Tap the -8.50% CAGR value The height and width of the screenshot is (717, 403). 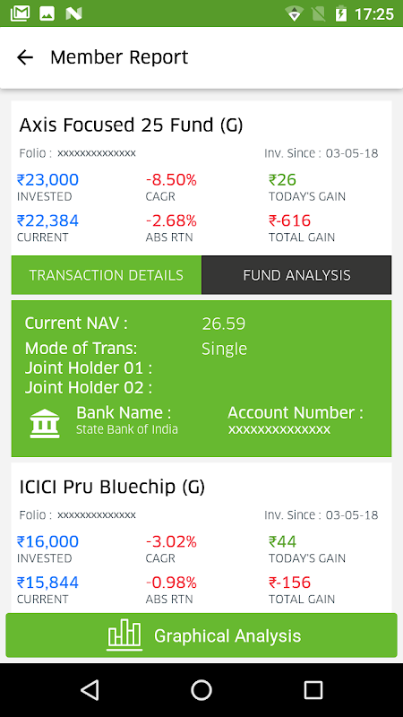point(171,180)
